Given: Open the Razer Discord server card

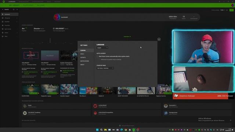Looking at the screenshot, I should point(56,106).
